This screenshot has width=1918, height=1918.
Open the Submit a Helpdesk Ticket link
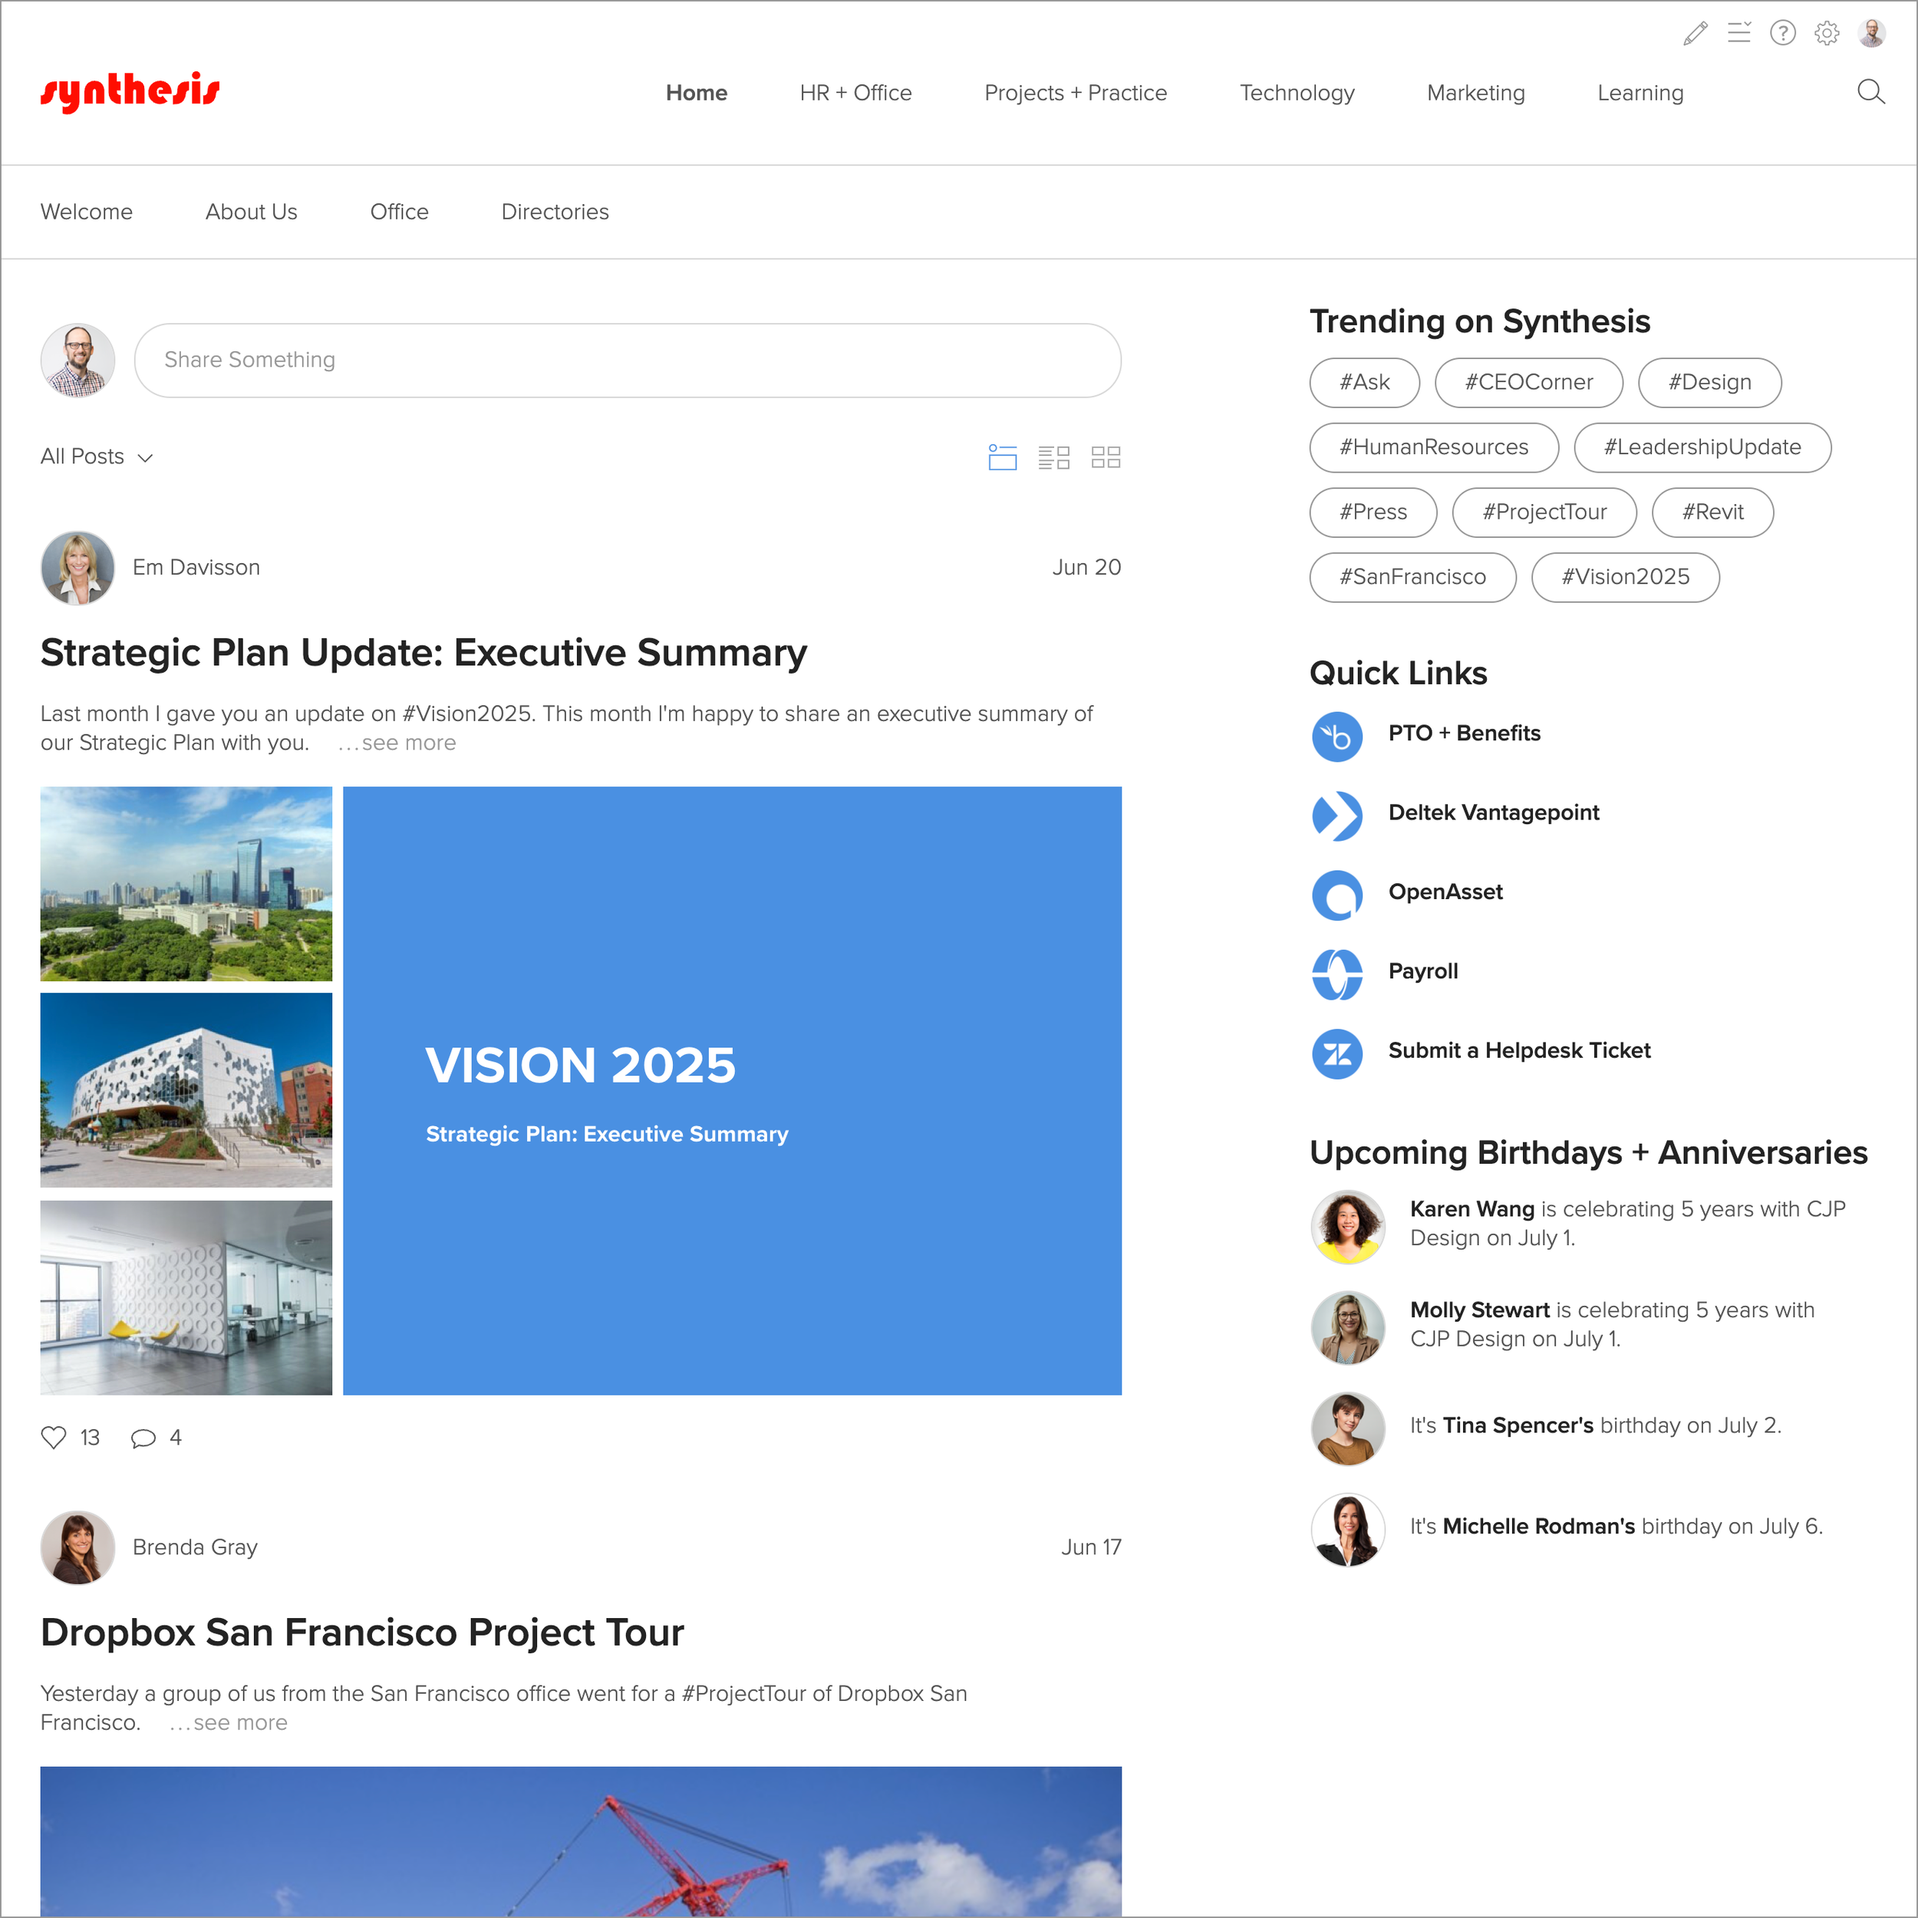pyautogui.click(x=1518, y=1050)
